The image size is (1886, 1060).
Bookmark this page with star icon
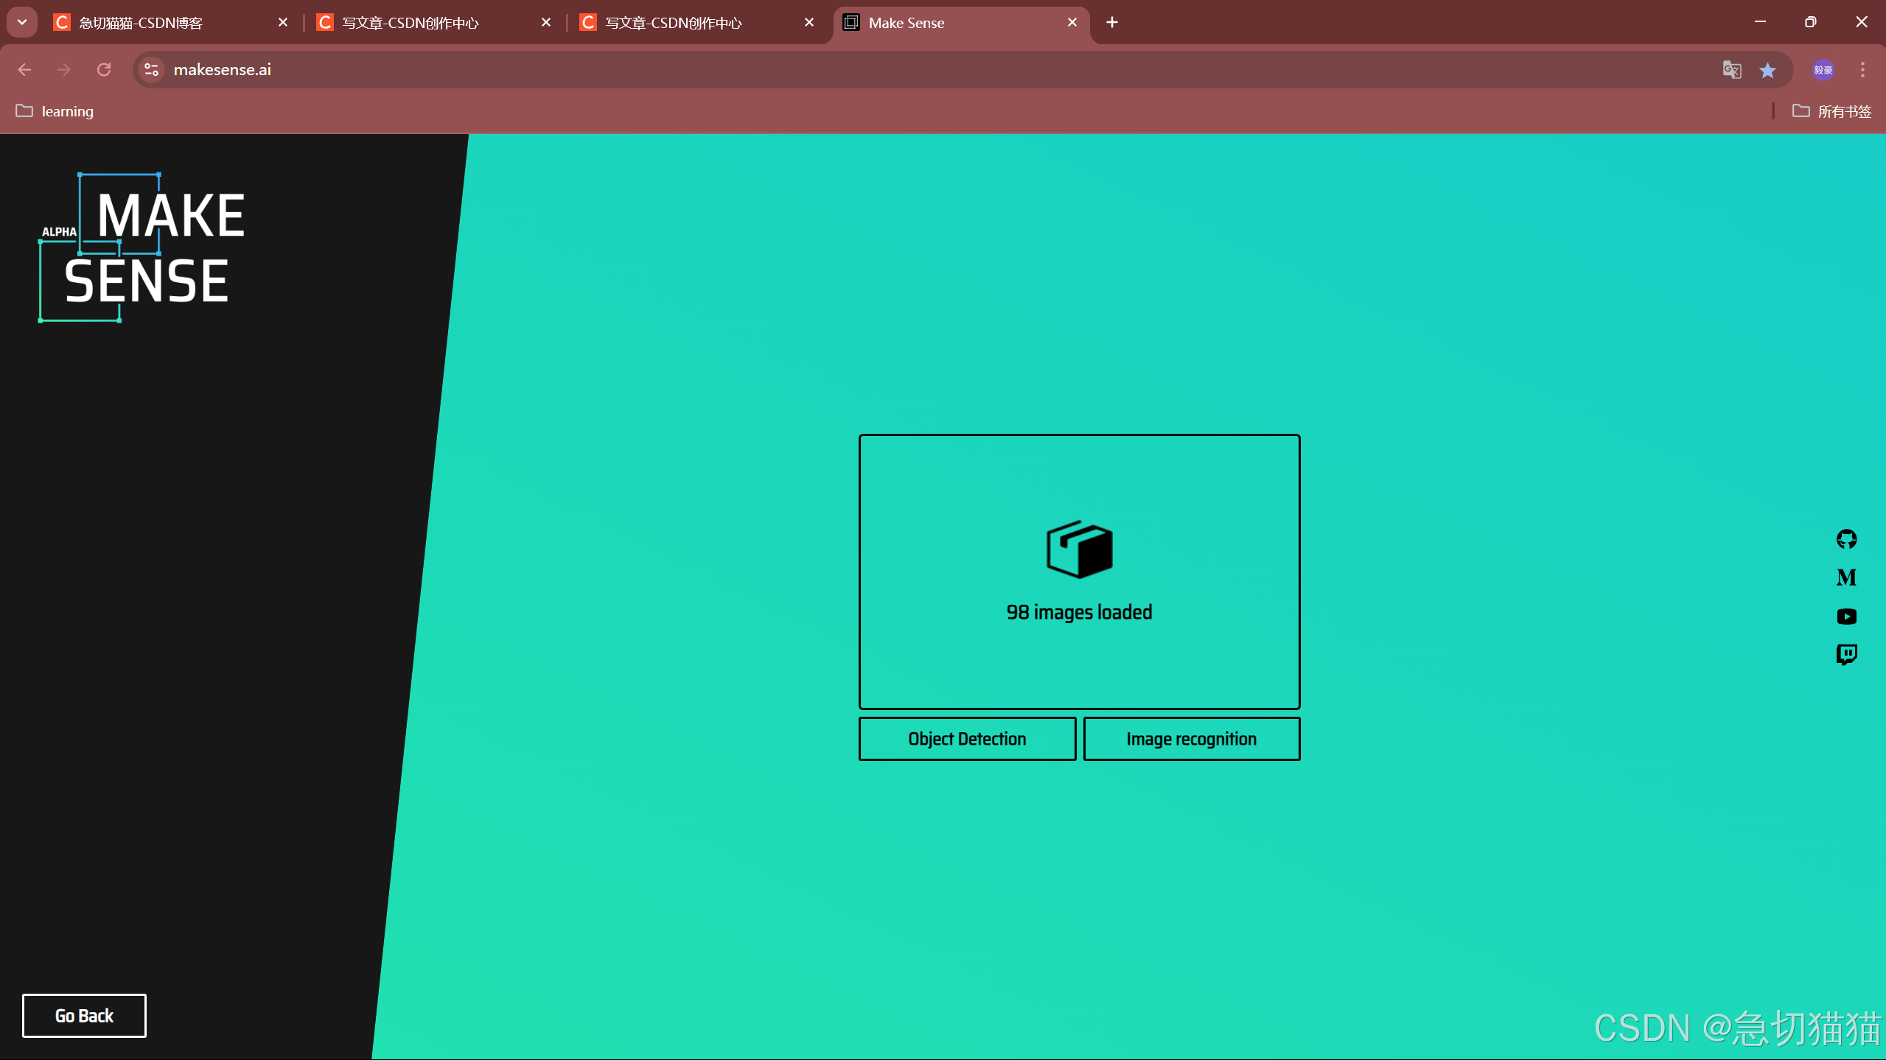point(1767,70)
